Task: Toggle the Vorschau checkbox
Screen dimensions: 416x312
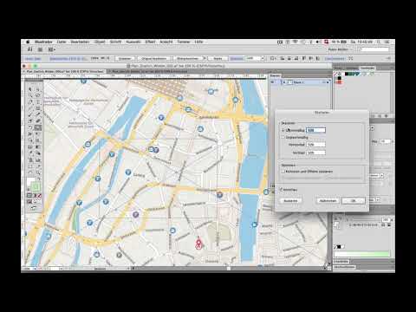Action: tap(281, 190)
